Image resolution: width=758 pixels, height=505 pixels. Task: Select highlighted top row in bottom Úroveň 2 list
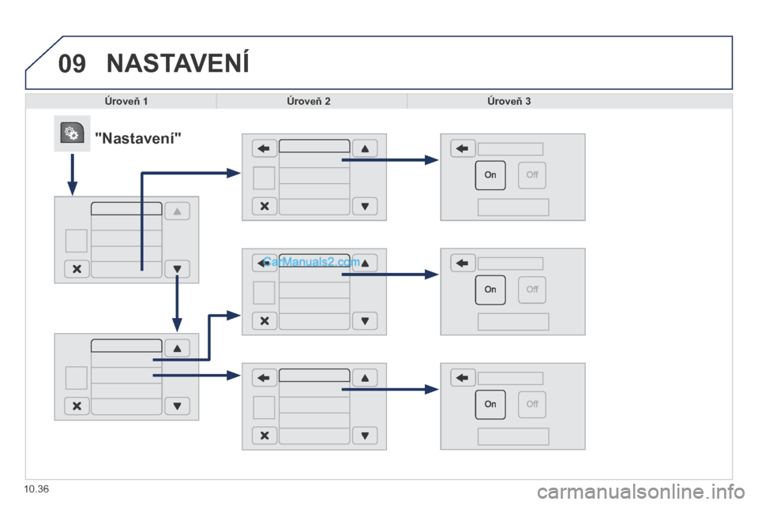pos(314,376)
